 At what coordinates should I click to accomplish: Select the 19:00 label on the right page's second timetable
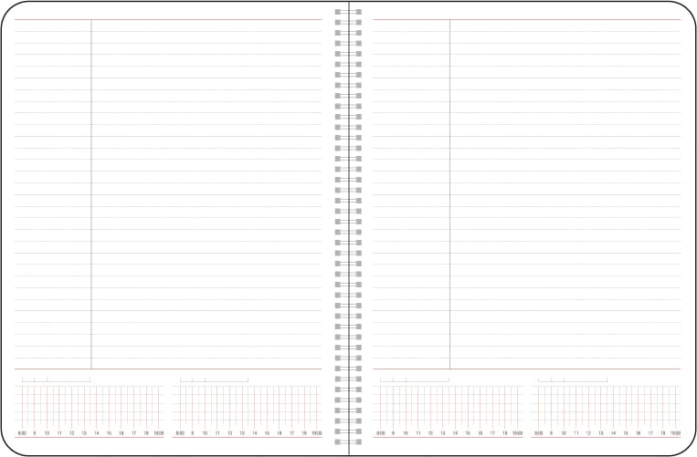pyautogui.click(x=675, y=432)
